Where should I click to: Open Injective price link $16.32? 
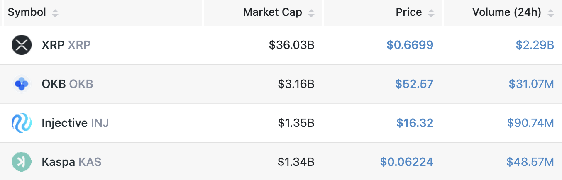(415, 123)
